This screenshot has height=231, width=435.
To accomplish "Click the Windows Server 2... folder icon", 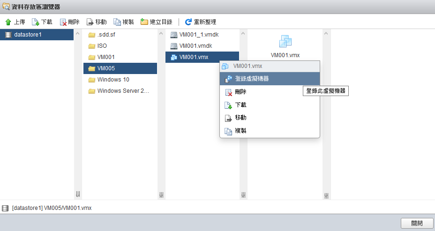I will coord(91,91).
